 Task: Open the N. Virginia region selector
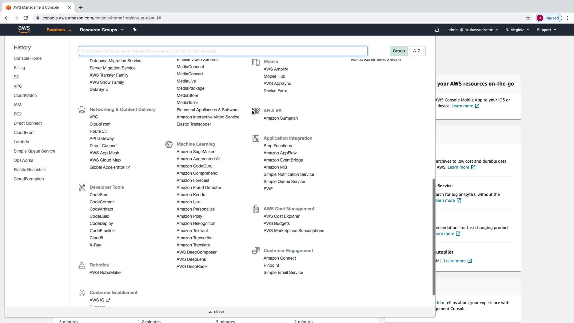(x=517, y=30)
